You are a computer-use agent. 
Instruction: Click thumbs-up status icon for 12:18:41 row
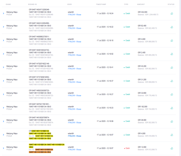[x=172, y=67]
